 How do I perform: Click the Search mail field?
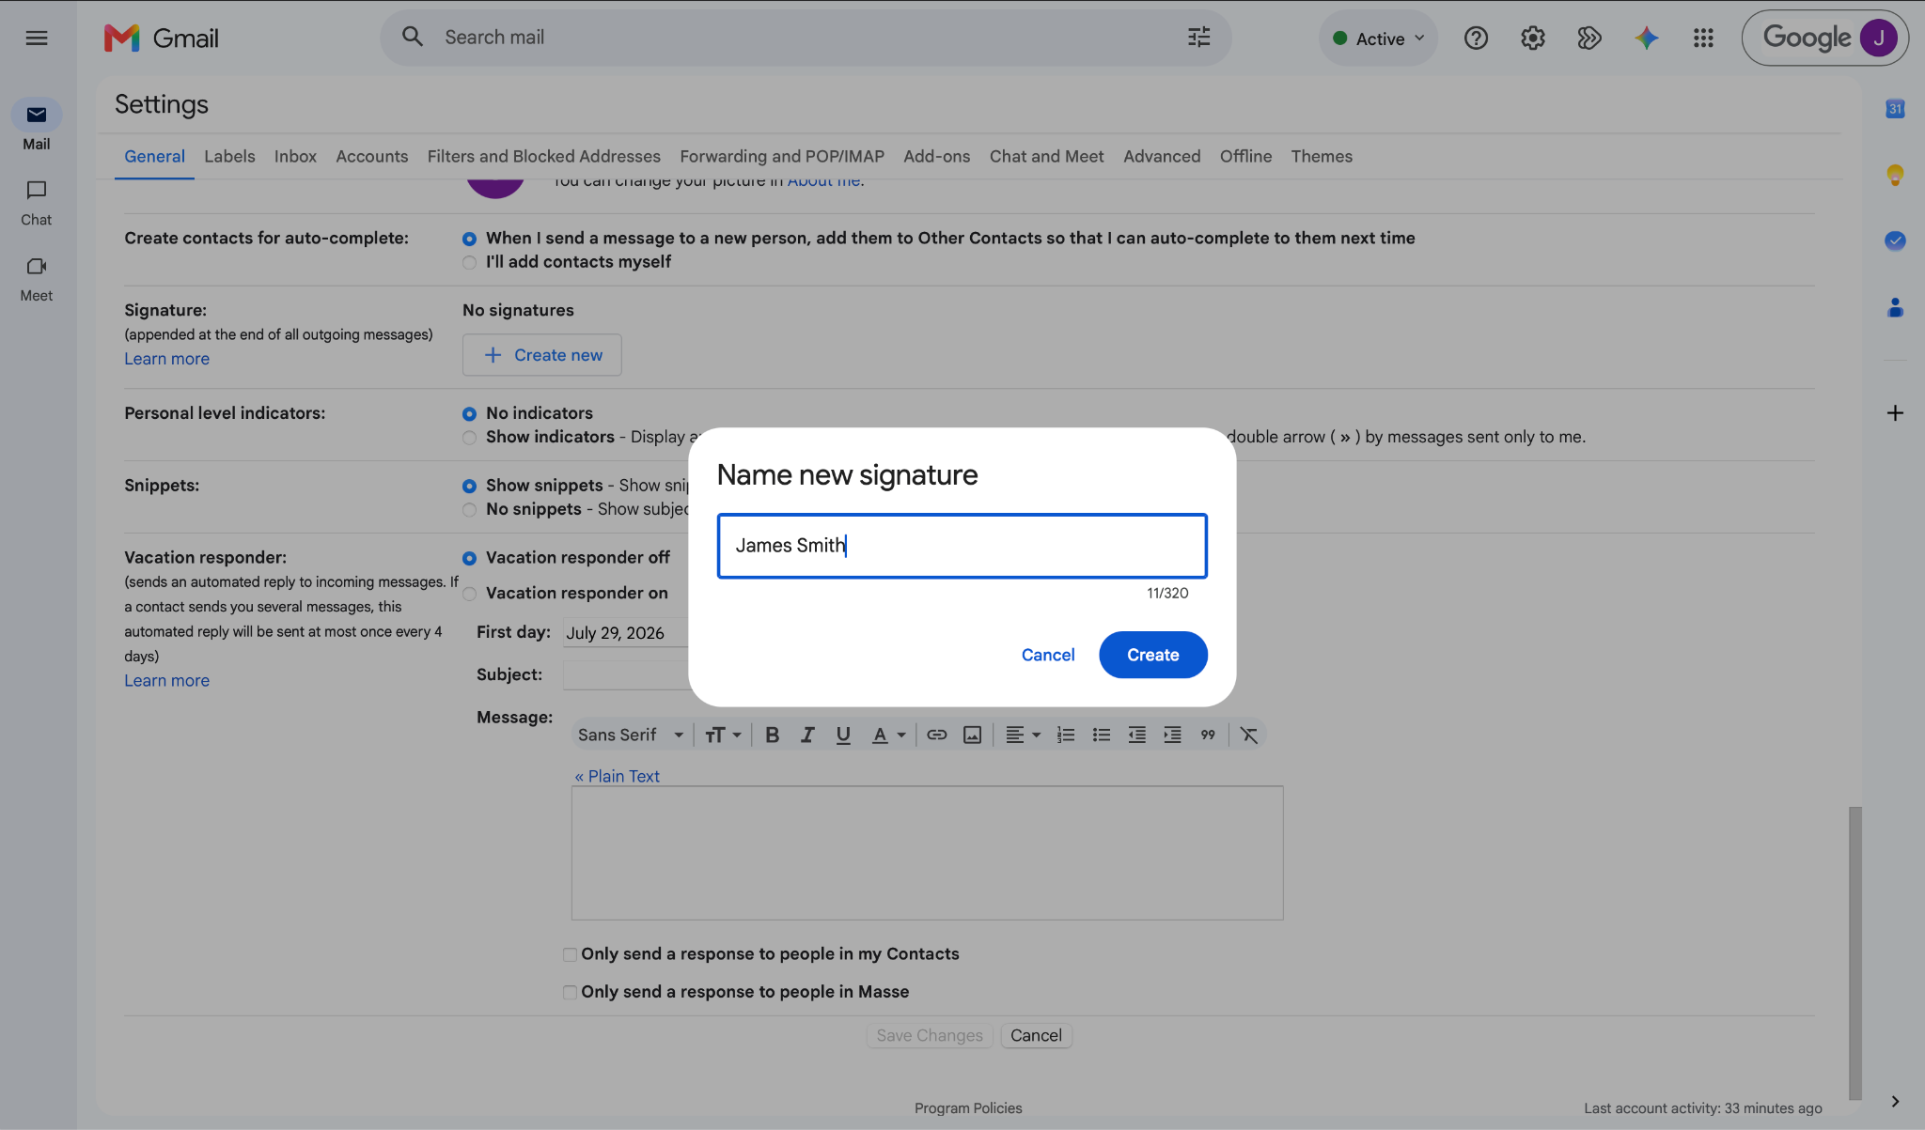pyautogui.click(x=804, y=38)
